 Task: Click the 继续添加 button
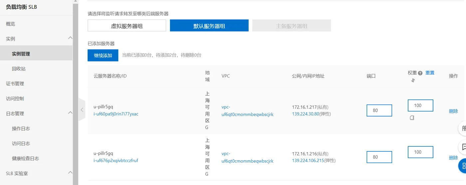click(x=103, y=55)
